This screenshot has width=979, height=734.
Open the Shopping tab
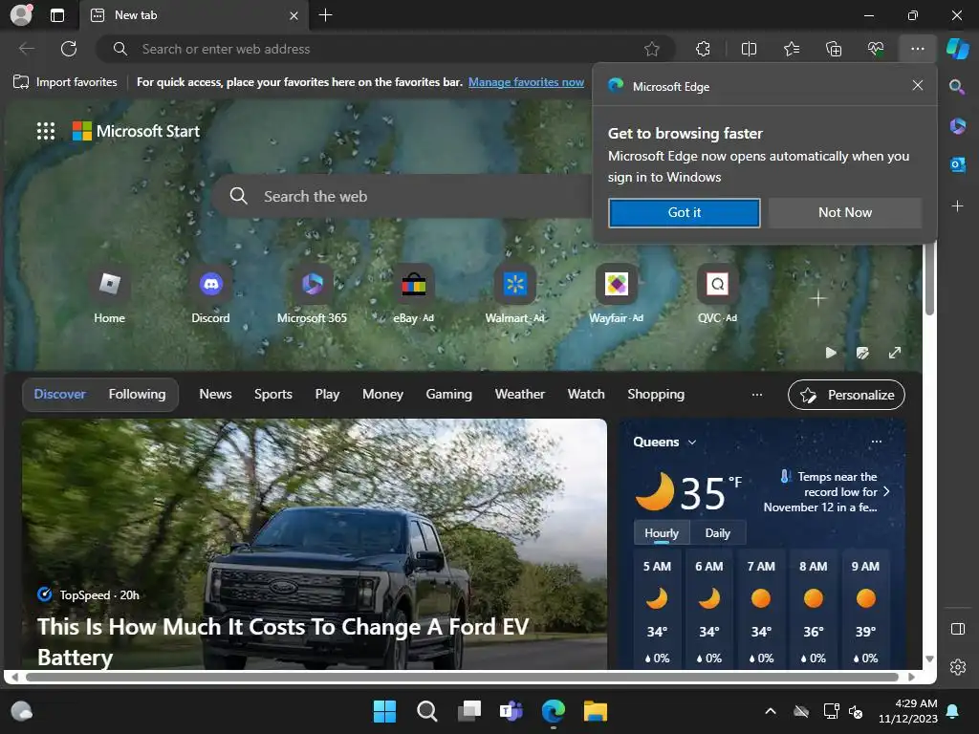tap(656, 395)
